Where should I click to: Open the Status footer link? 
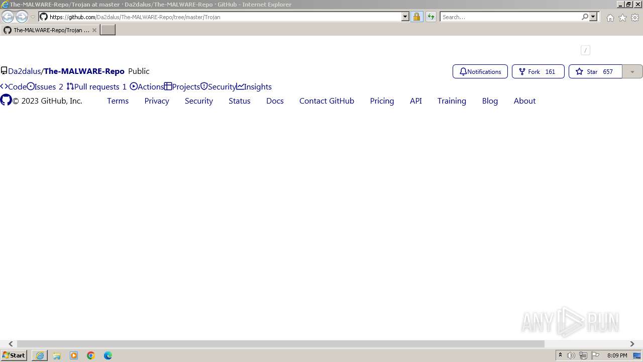tap(240, 101)
